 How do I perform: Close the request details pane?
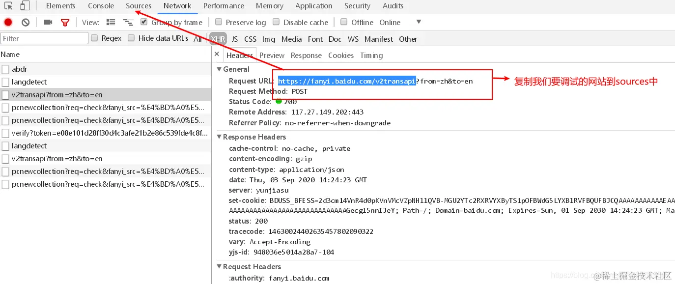(217, 55)
